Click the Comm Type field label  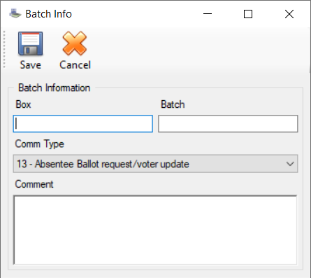[x=39, y=144]
